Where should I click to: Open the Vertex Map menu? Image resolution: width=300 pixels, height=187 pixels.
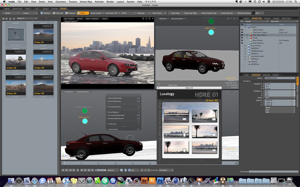point(86,2)
